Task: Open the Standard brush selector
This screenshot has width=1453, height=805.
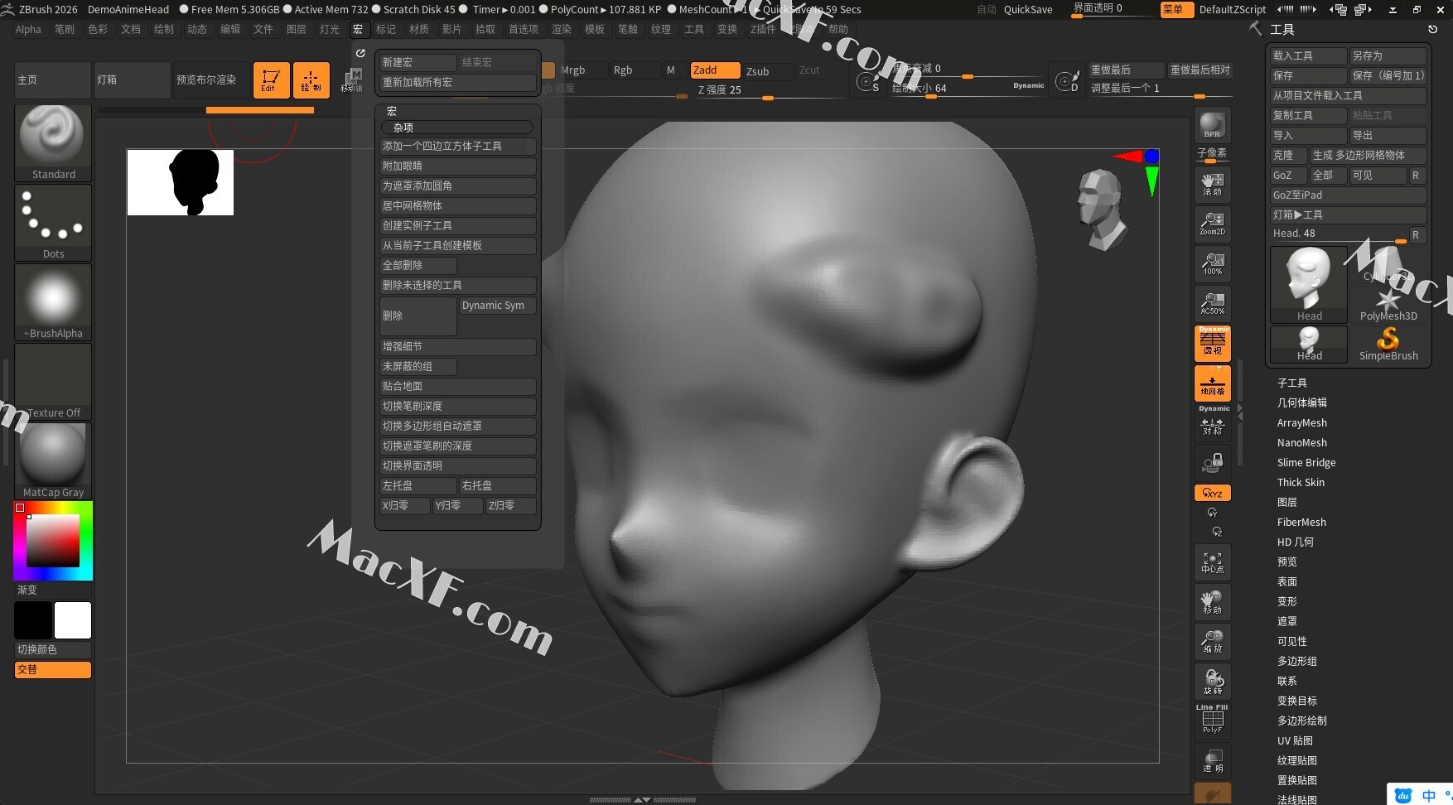Action: (53, 142)
